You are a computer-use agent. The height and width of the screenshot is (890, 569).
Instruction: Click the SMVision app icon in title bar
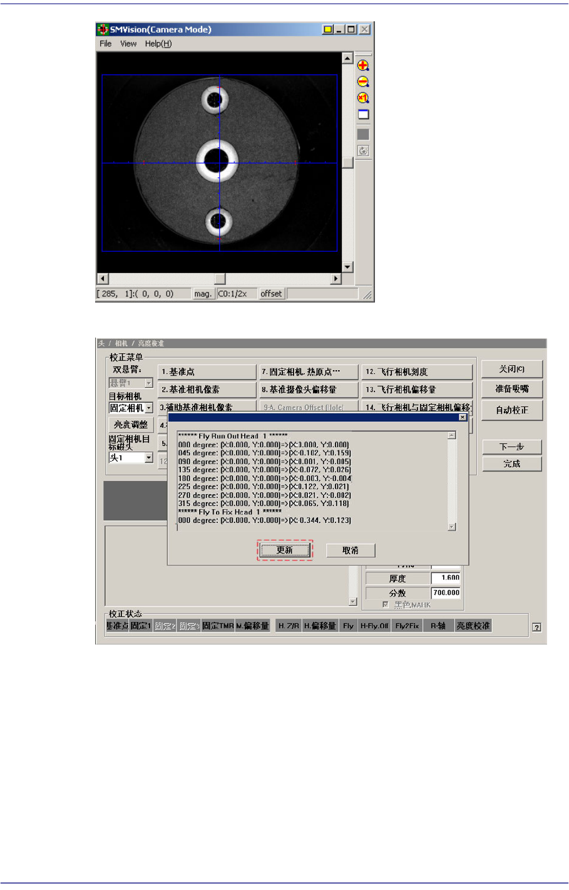click(x=103, y=29)
